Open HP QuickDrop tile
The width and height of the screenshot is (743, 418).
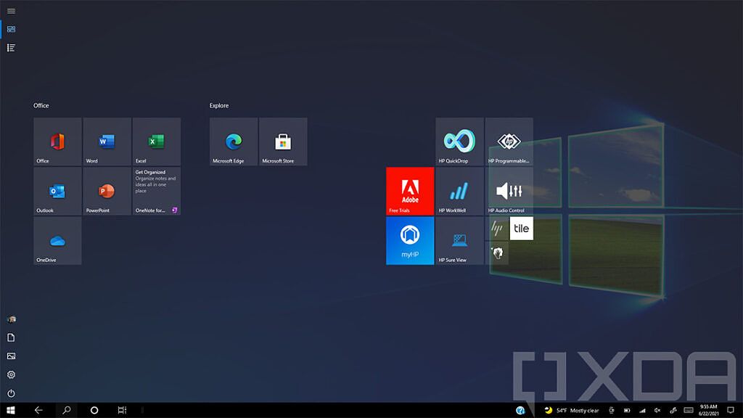click(x=459, y=142)
